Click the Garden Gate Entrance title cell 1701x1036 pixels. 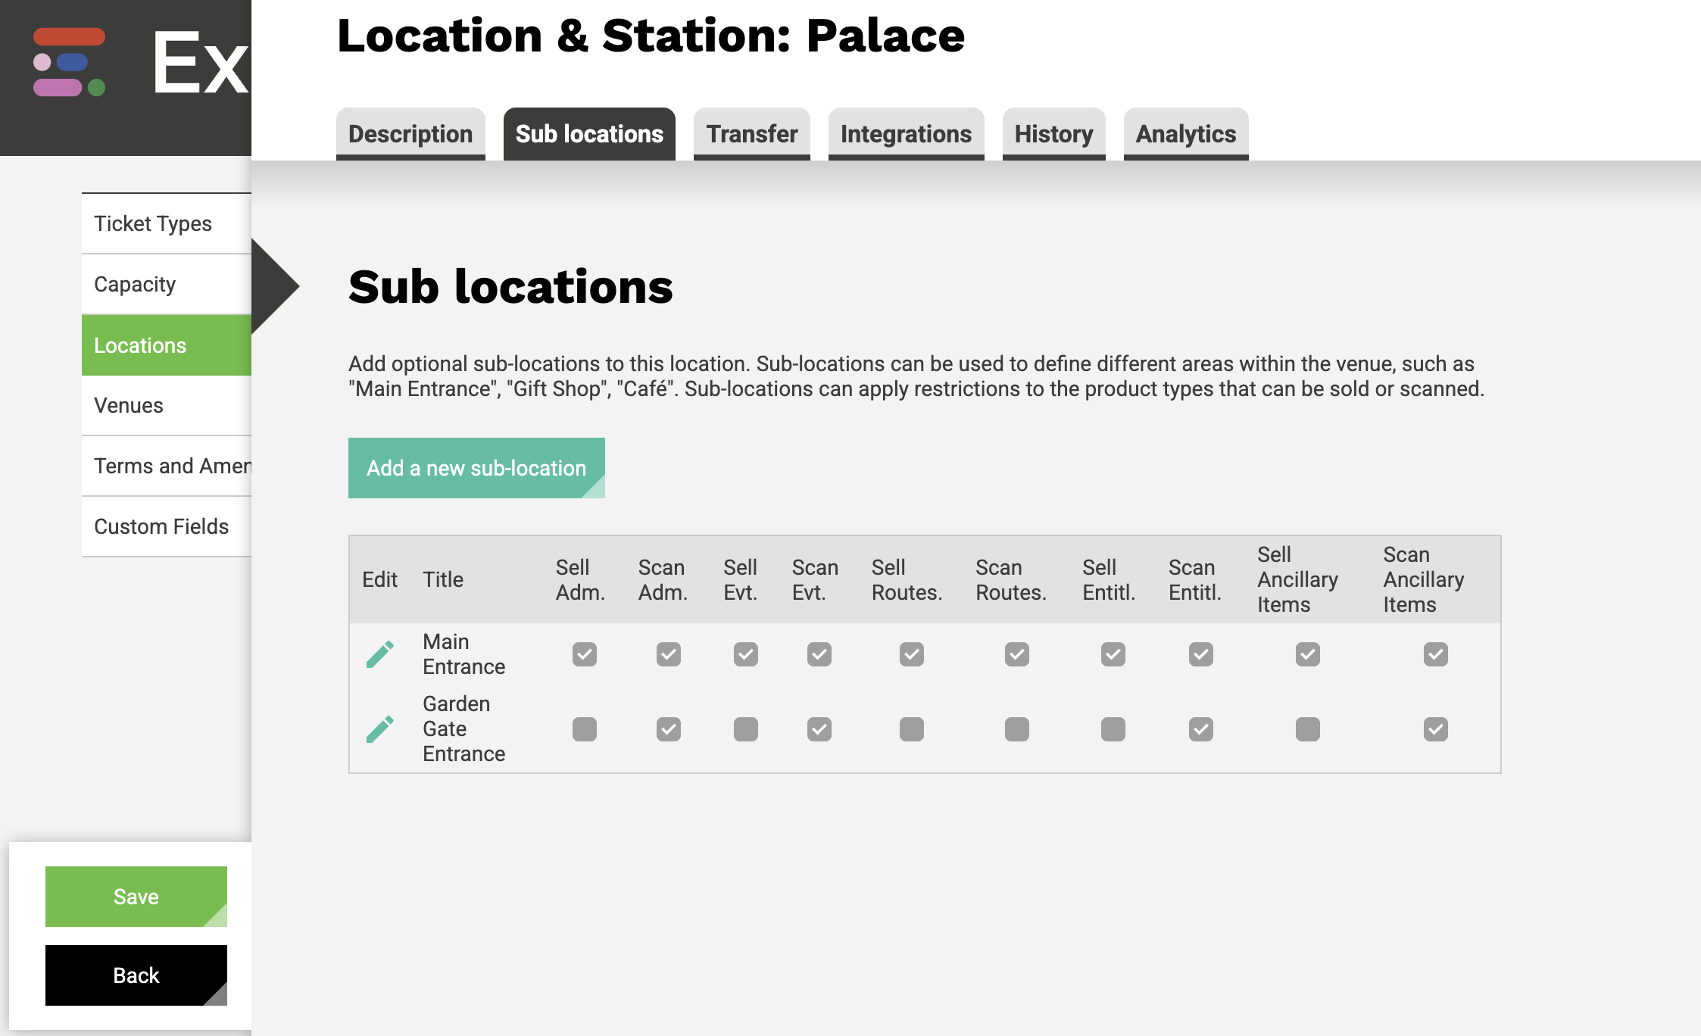(463, 729)
